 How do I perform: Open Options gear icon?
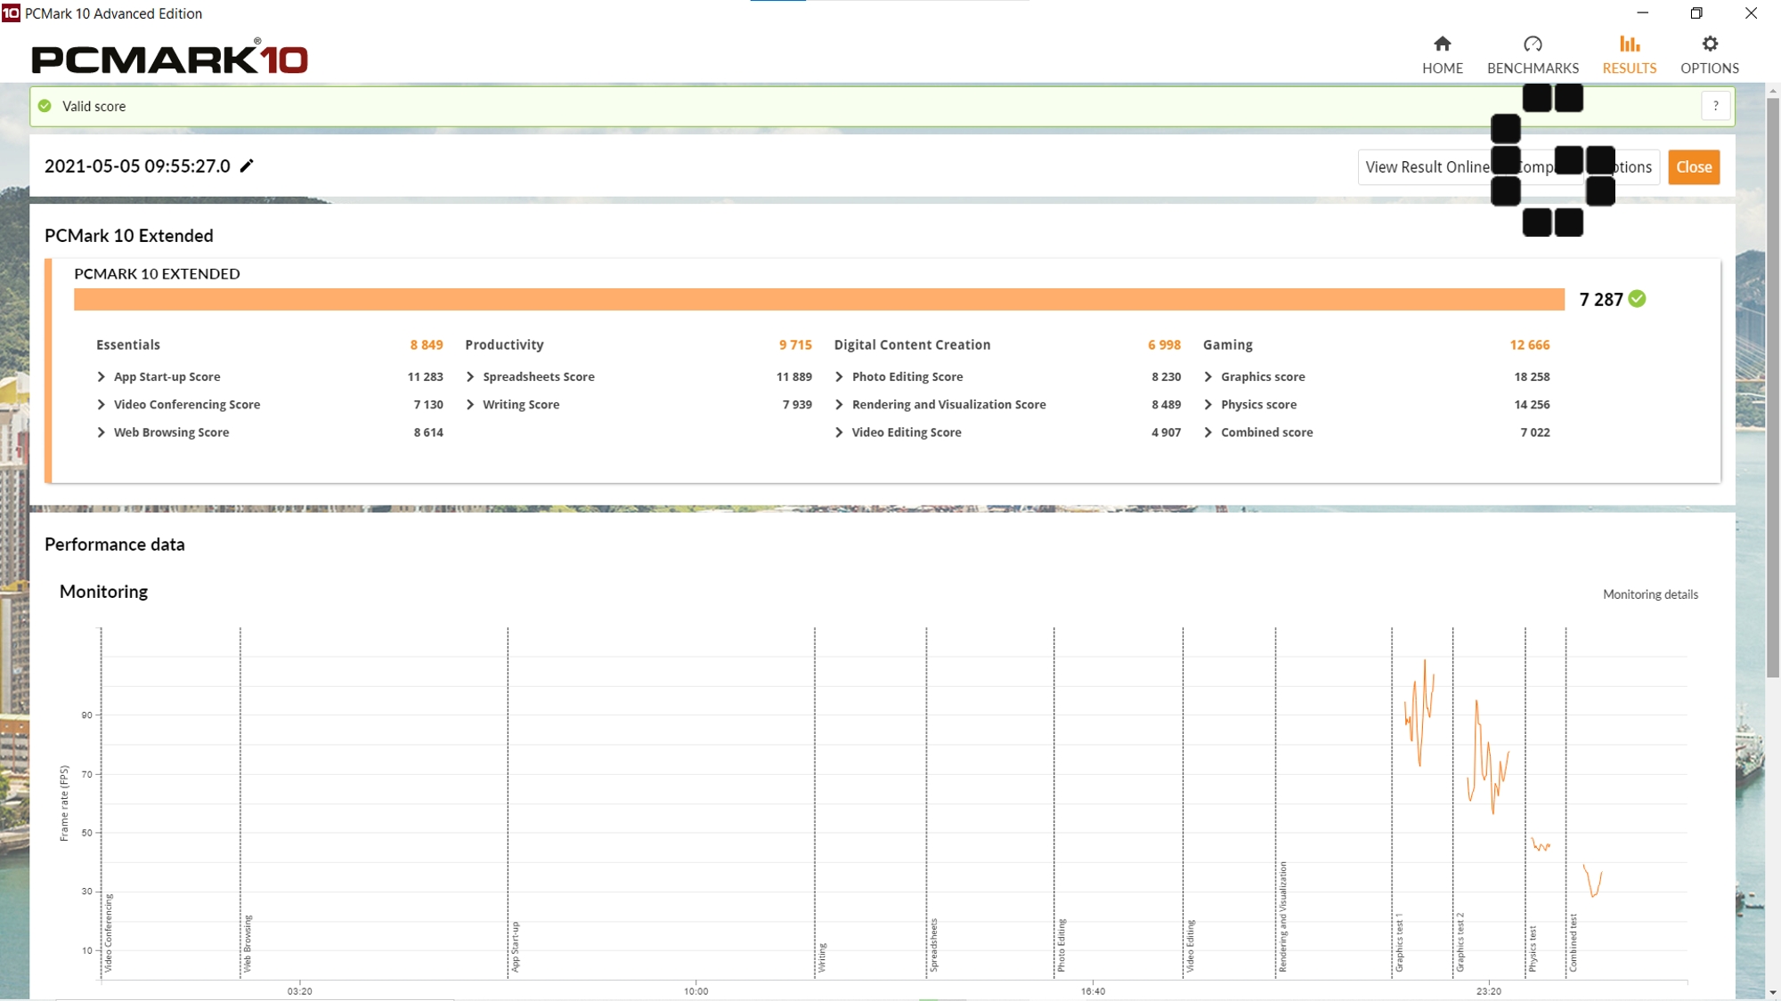tap(1709, 44)
